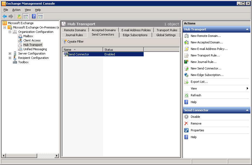This screenshot has width=252, height=165.
Task: Expand Recipient Configuration tree node
Action: pos(10,58)
